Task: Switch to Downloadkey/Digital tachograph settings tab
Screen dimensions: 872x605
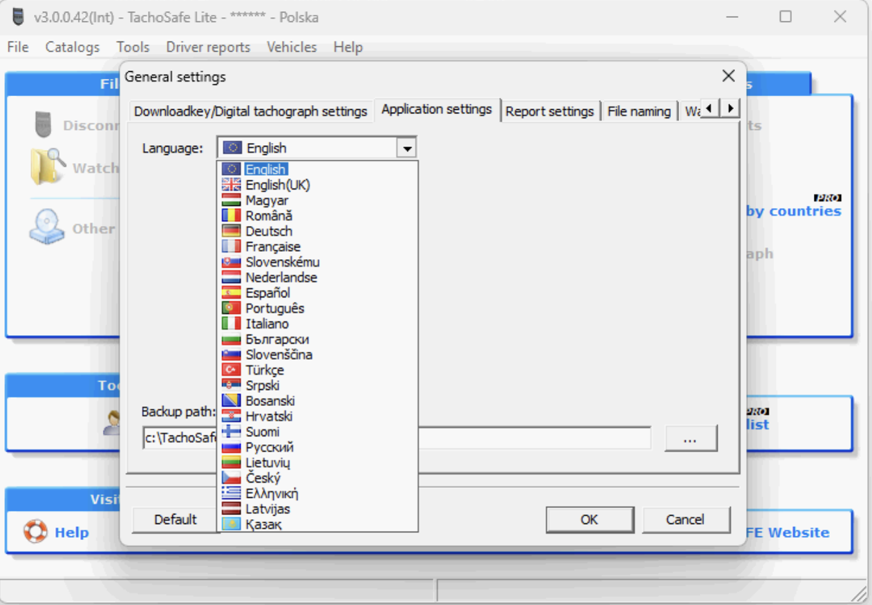Action: (251, 111)
